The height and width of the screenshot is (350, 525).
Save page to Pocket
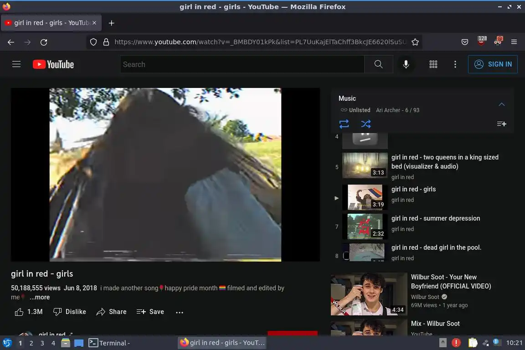click(465, 42)
